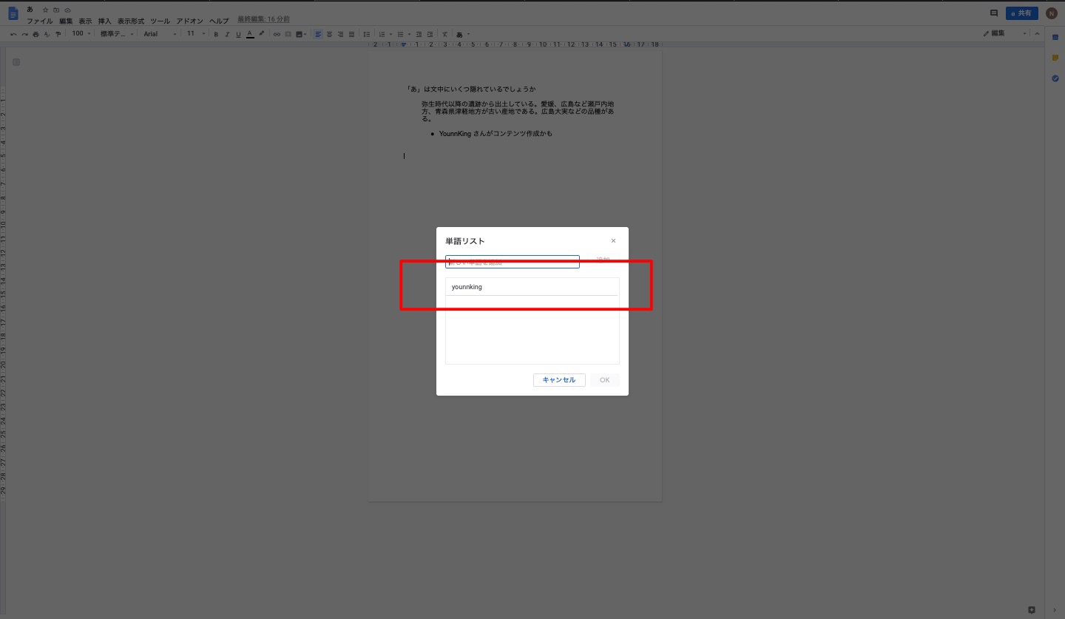Open the 表示 menu
The image size is (1065, 619).
[86, 21]
